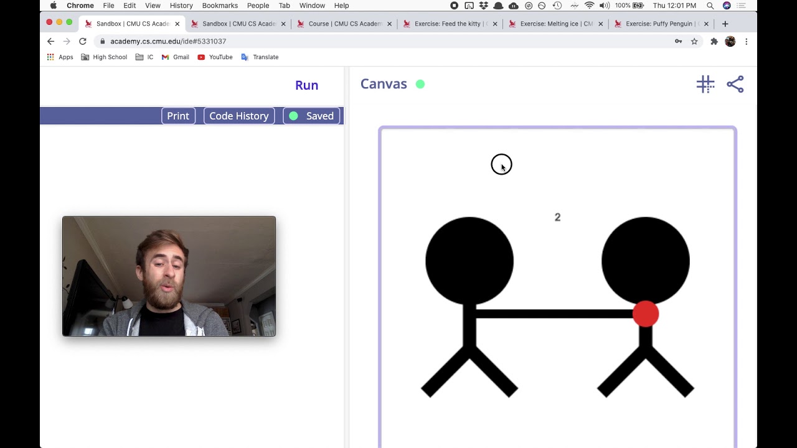797x448 pixels.
Task: Click the right stick figure's head
Action: [x=646, y=261]
